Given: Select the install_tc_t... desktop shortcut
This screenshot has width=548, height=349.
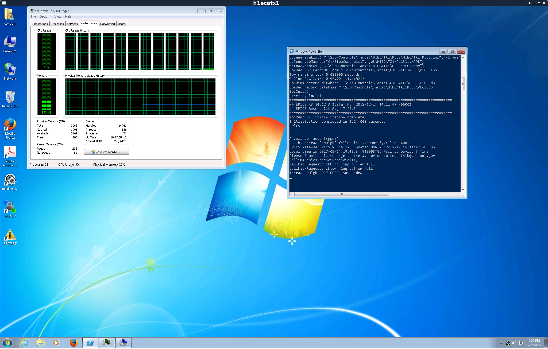Looking at the screenshot, I should pos(10,182).
